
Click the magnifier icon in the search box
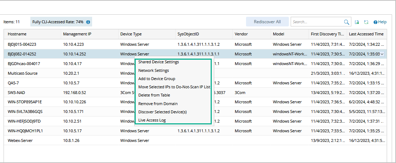tap(346, 22)
